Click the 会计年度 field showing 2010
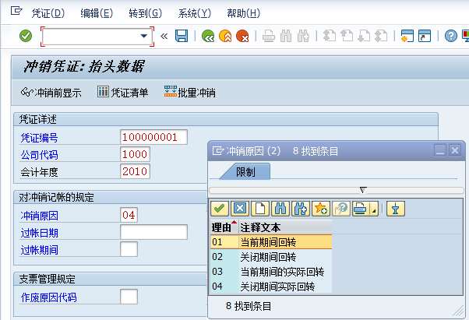The width and height of the screenshot is (469, 320). [x=135, y=171]
